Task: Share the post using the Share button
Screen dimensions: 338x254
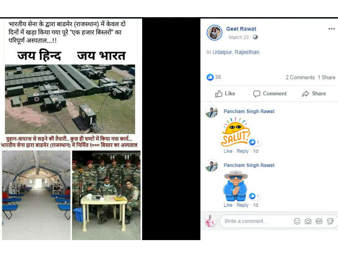Action: click(x=314, y=94)
